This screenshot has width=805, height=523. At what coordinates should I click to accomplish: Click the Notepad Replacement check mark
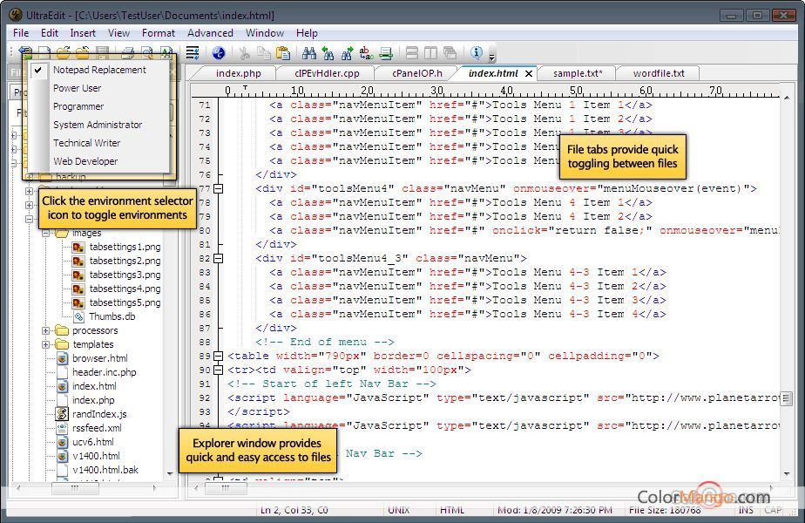[38, 70]
